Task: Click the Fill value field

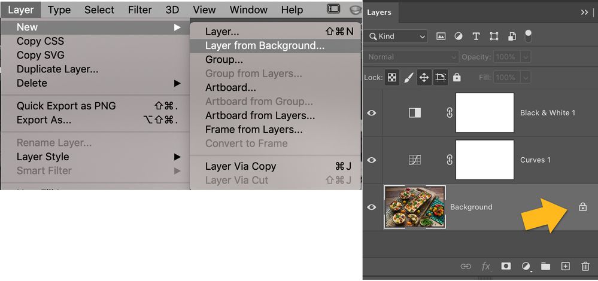Action: click(x=507, y=77)
